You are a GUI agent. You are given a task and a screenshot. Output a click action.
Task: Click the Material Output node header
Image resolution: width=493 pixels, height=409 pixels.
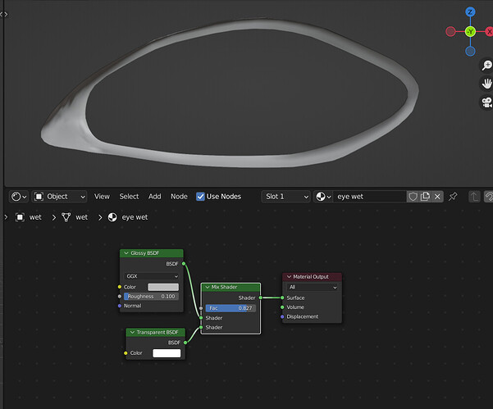click(x=312, y=277)
